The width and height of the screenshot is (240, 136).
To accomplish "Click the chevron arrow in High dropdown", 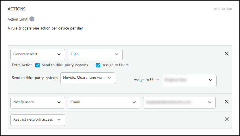I will (117, 54).
